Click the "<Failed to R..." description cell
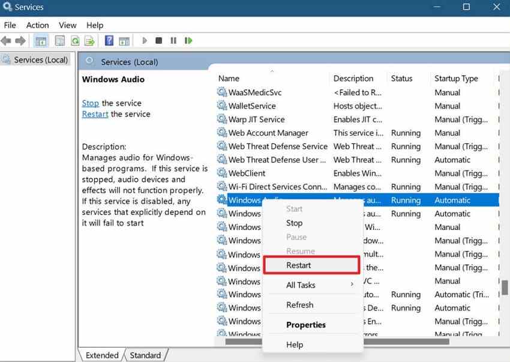 [x=358, y=92]
